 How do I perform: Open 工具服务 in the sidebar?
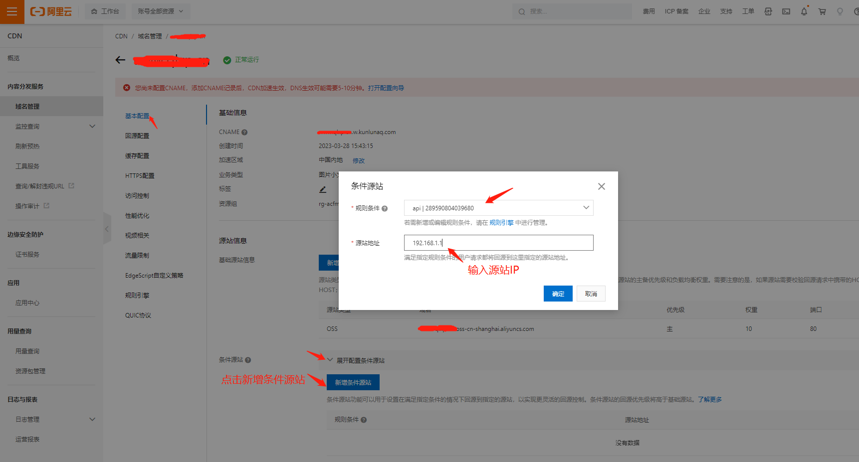27,166
